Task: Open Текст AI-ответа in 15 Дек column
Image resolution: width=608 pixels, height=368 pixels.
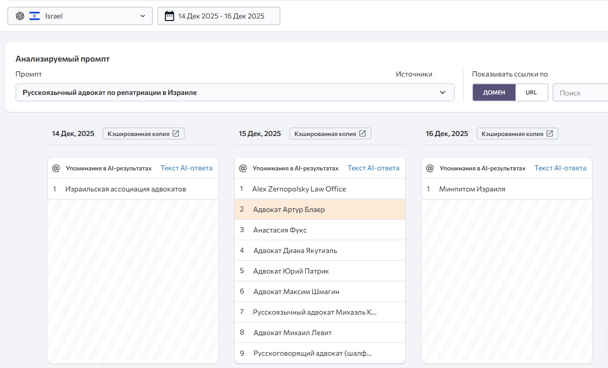Action: (373, 168)
